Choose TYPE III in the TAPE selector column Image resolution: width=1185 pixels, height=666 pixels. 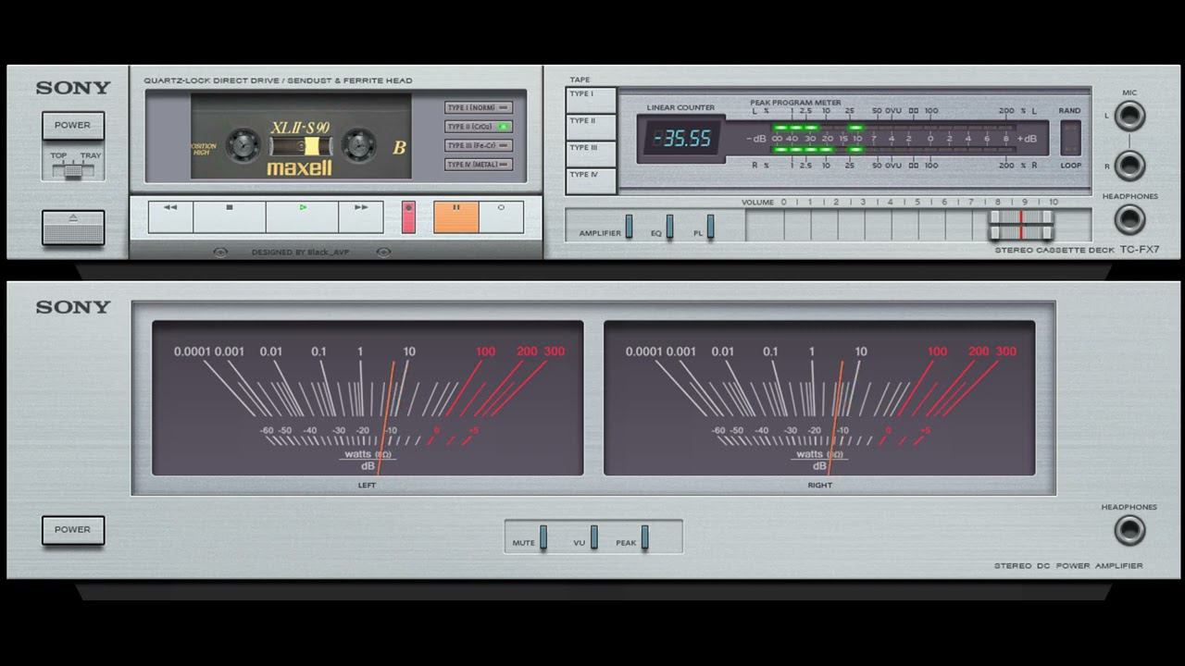tap(591, 154)
